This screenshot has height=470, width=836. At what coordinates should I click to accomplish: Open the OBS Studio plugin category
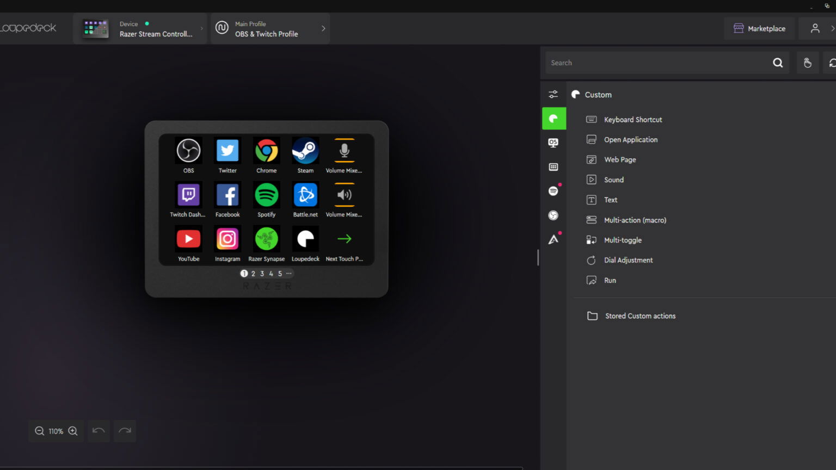[x=553, y=143]
